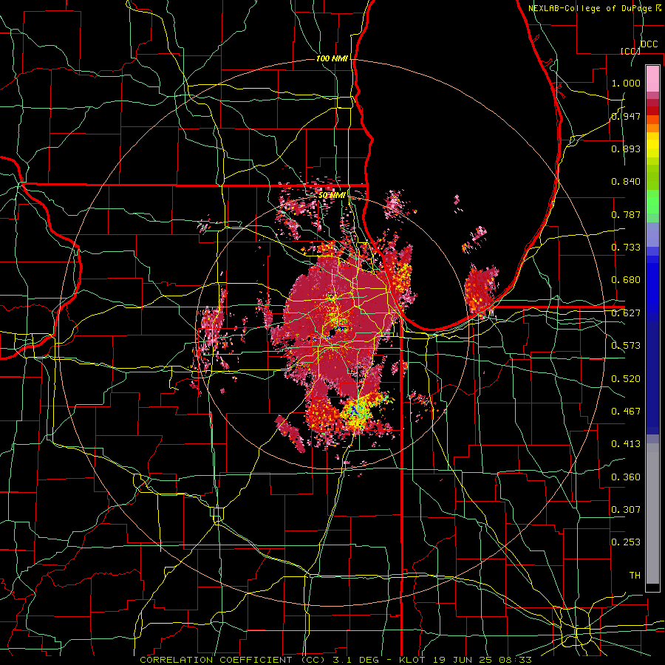Image resolution: width=665 pixels, height=665 pixels.
Task: Click the 0.787 scale value
Action: (x=626, y=214)
